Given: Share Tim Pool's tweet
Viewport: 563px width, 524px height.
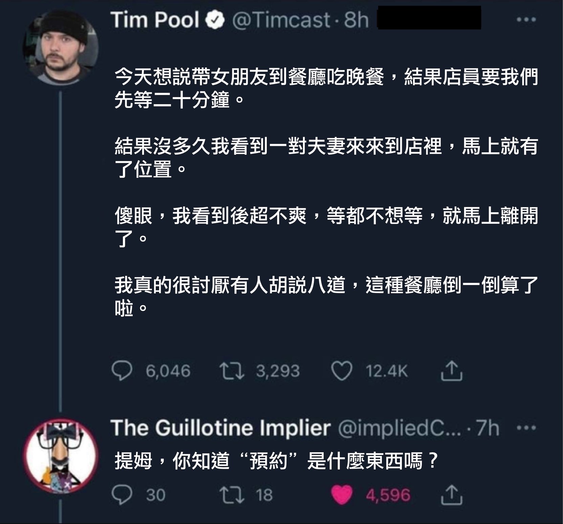Looking at the screenshot, I should point(452,371).
